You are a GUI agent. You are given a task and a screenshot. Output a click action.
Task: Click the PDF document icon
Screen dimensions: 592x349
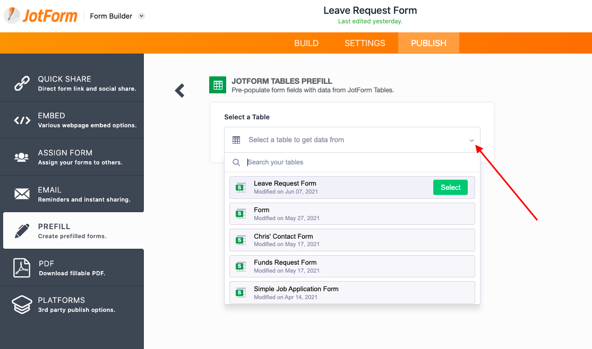tap(22, 268)
